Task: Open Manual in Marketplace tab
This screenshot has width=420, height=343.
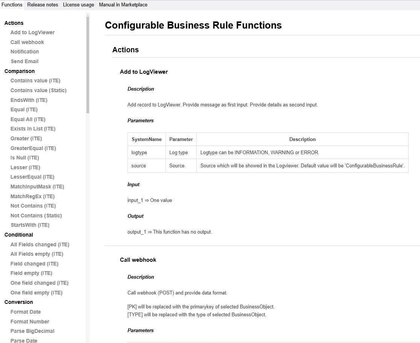Action: click(123, 5)
